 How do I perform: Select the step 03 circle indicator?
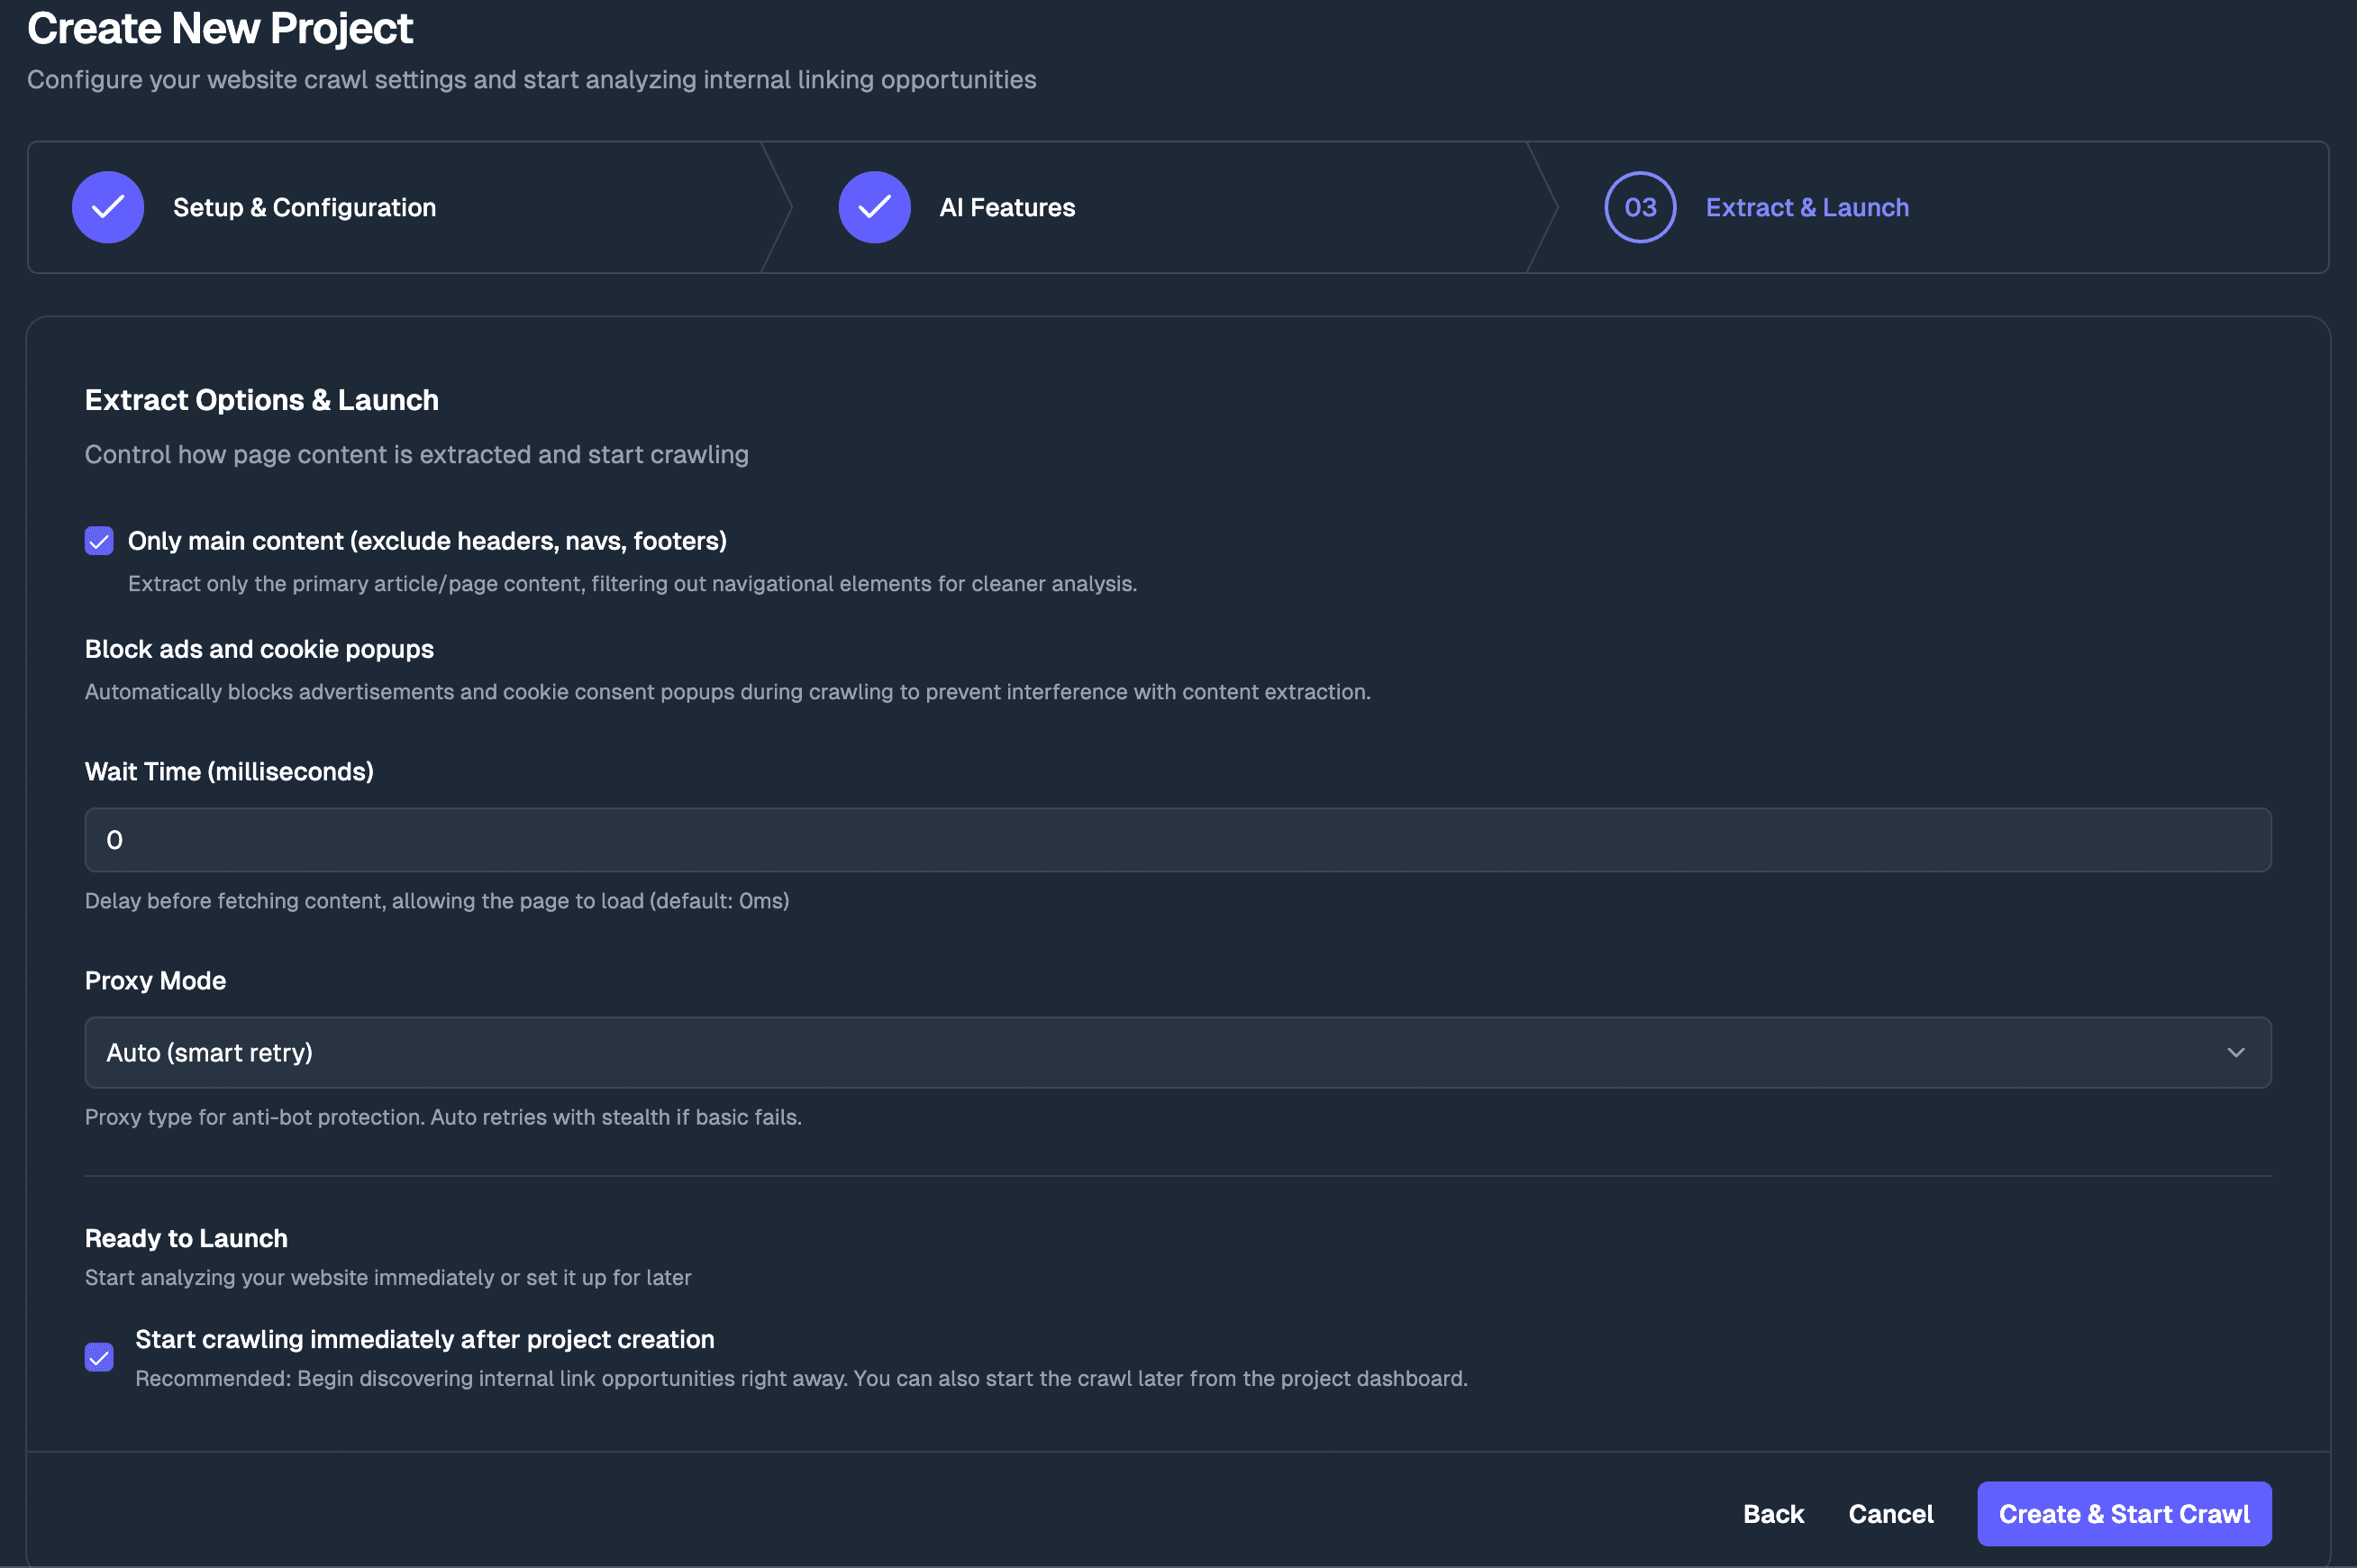tap(1637, 207)
